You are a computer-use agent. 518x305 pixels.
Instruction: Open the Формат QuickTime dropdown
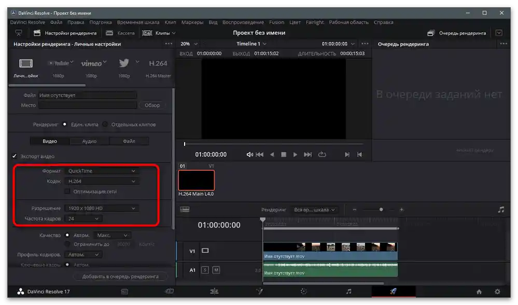pos(102,171)
